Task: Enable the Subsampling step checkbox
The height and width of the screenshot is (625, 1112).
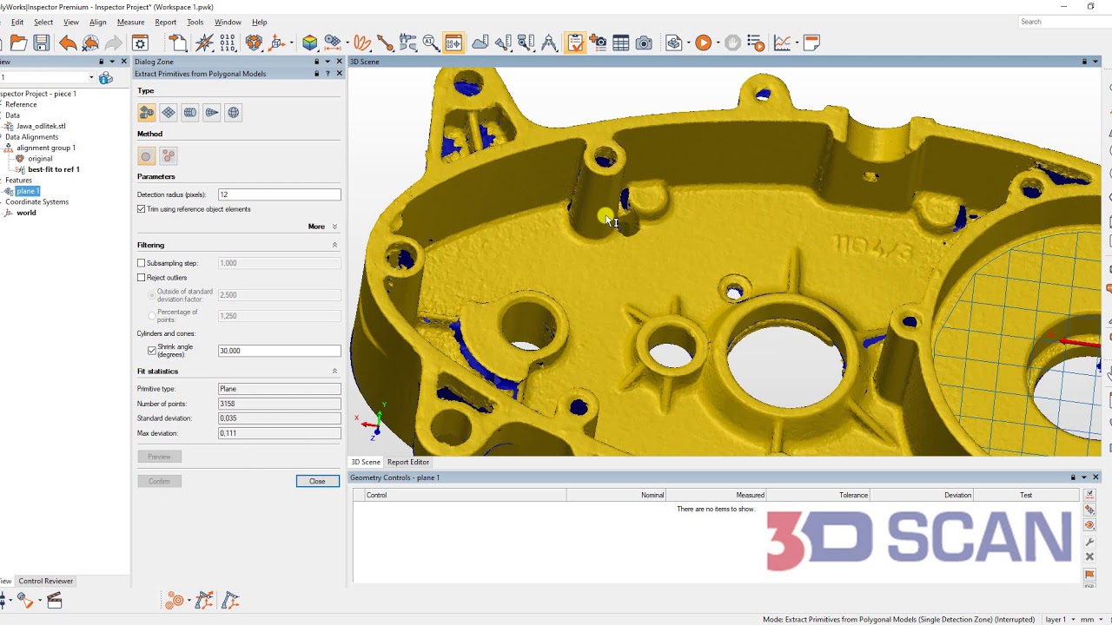Action: pyautogui.click(x=142, y=263)
